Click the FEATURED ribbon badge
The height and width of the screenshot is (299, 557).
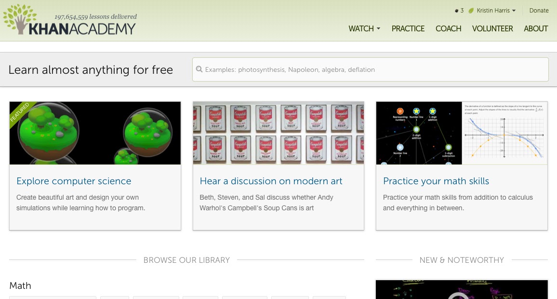(21, 112)
